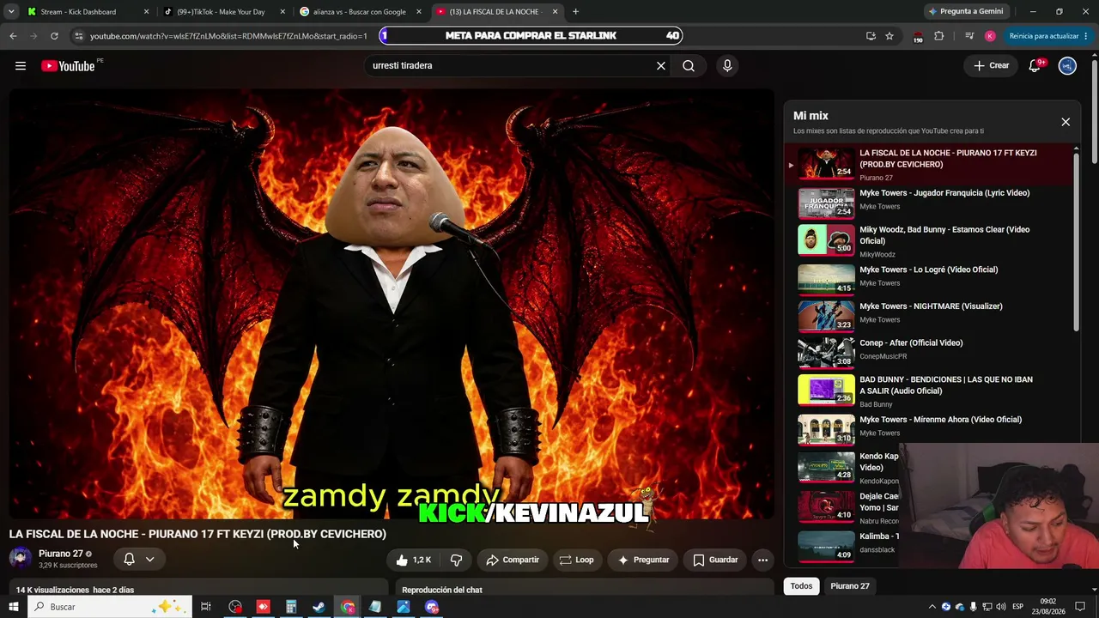Viewport: 1099px width, 618px height.
Task: Open the Chrome profile K avatar
Action: click(990, 36)
